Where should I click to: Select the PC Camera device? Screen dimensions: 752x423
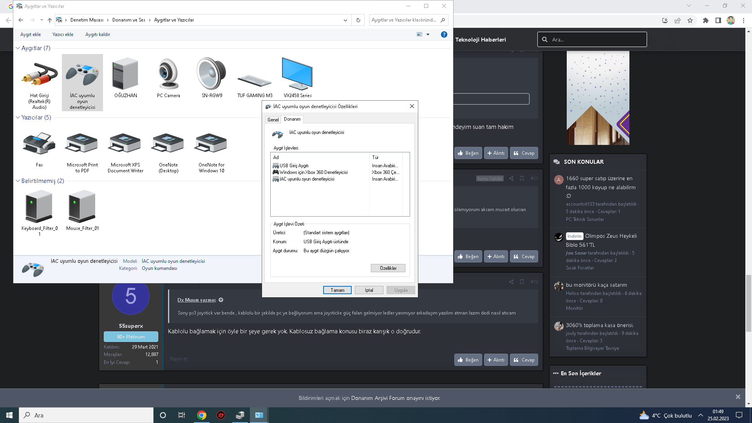tap(168, 78)
